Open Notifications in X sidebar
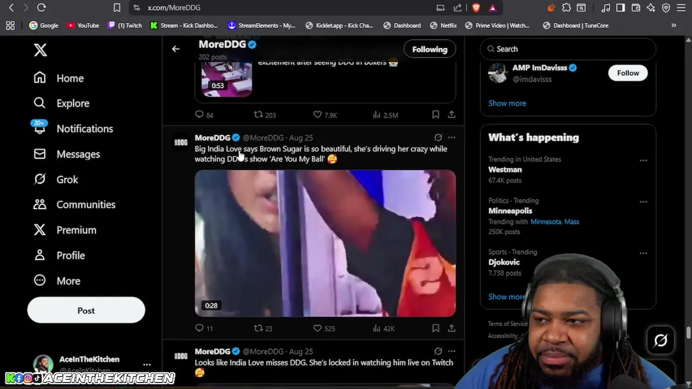Viewport: 692px width, 389px height. click(72, 129)
